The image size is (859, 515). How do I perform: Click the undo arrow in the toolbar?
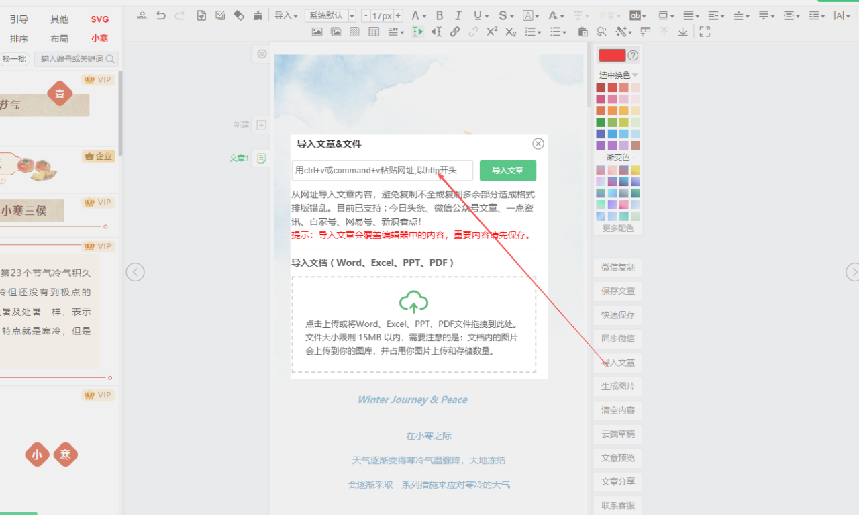coord(161,15)
